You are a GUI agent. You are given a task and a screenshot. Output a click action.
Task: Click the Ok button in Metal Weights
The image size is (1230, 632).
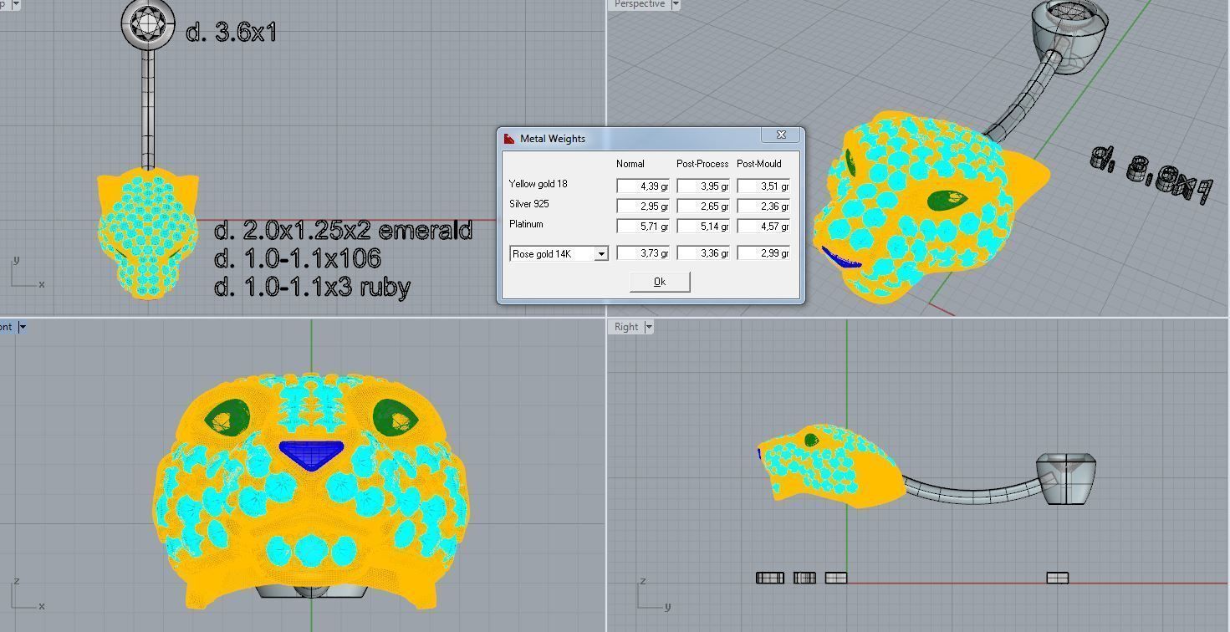click(659, 282)
